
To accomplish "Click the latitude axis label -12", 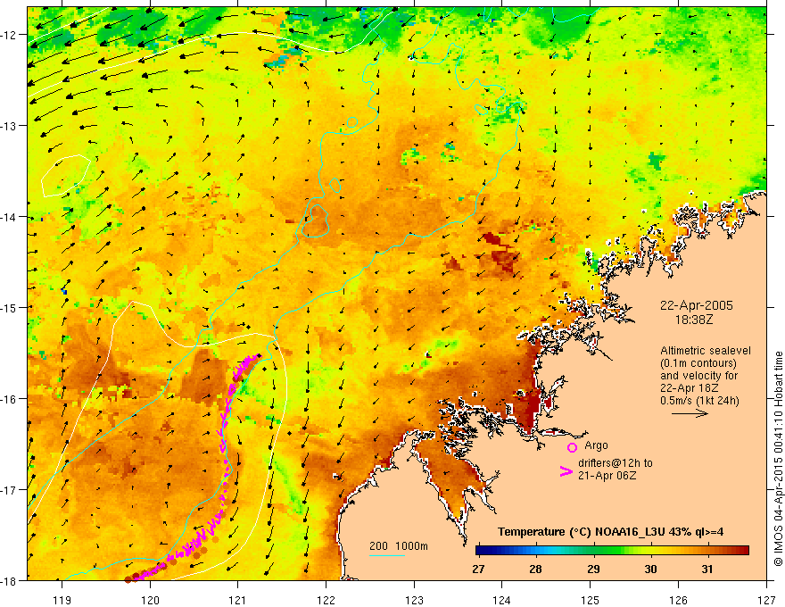I will point(9,35).
